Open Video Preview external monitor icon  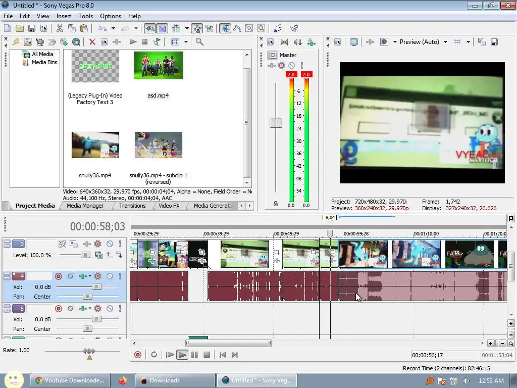tap(354, 42)
